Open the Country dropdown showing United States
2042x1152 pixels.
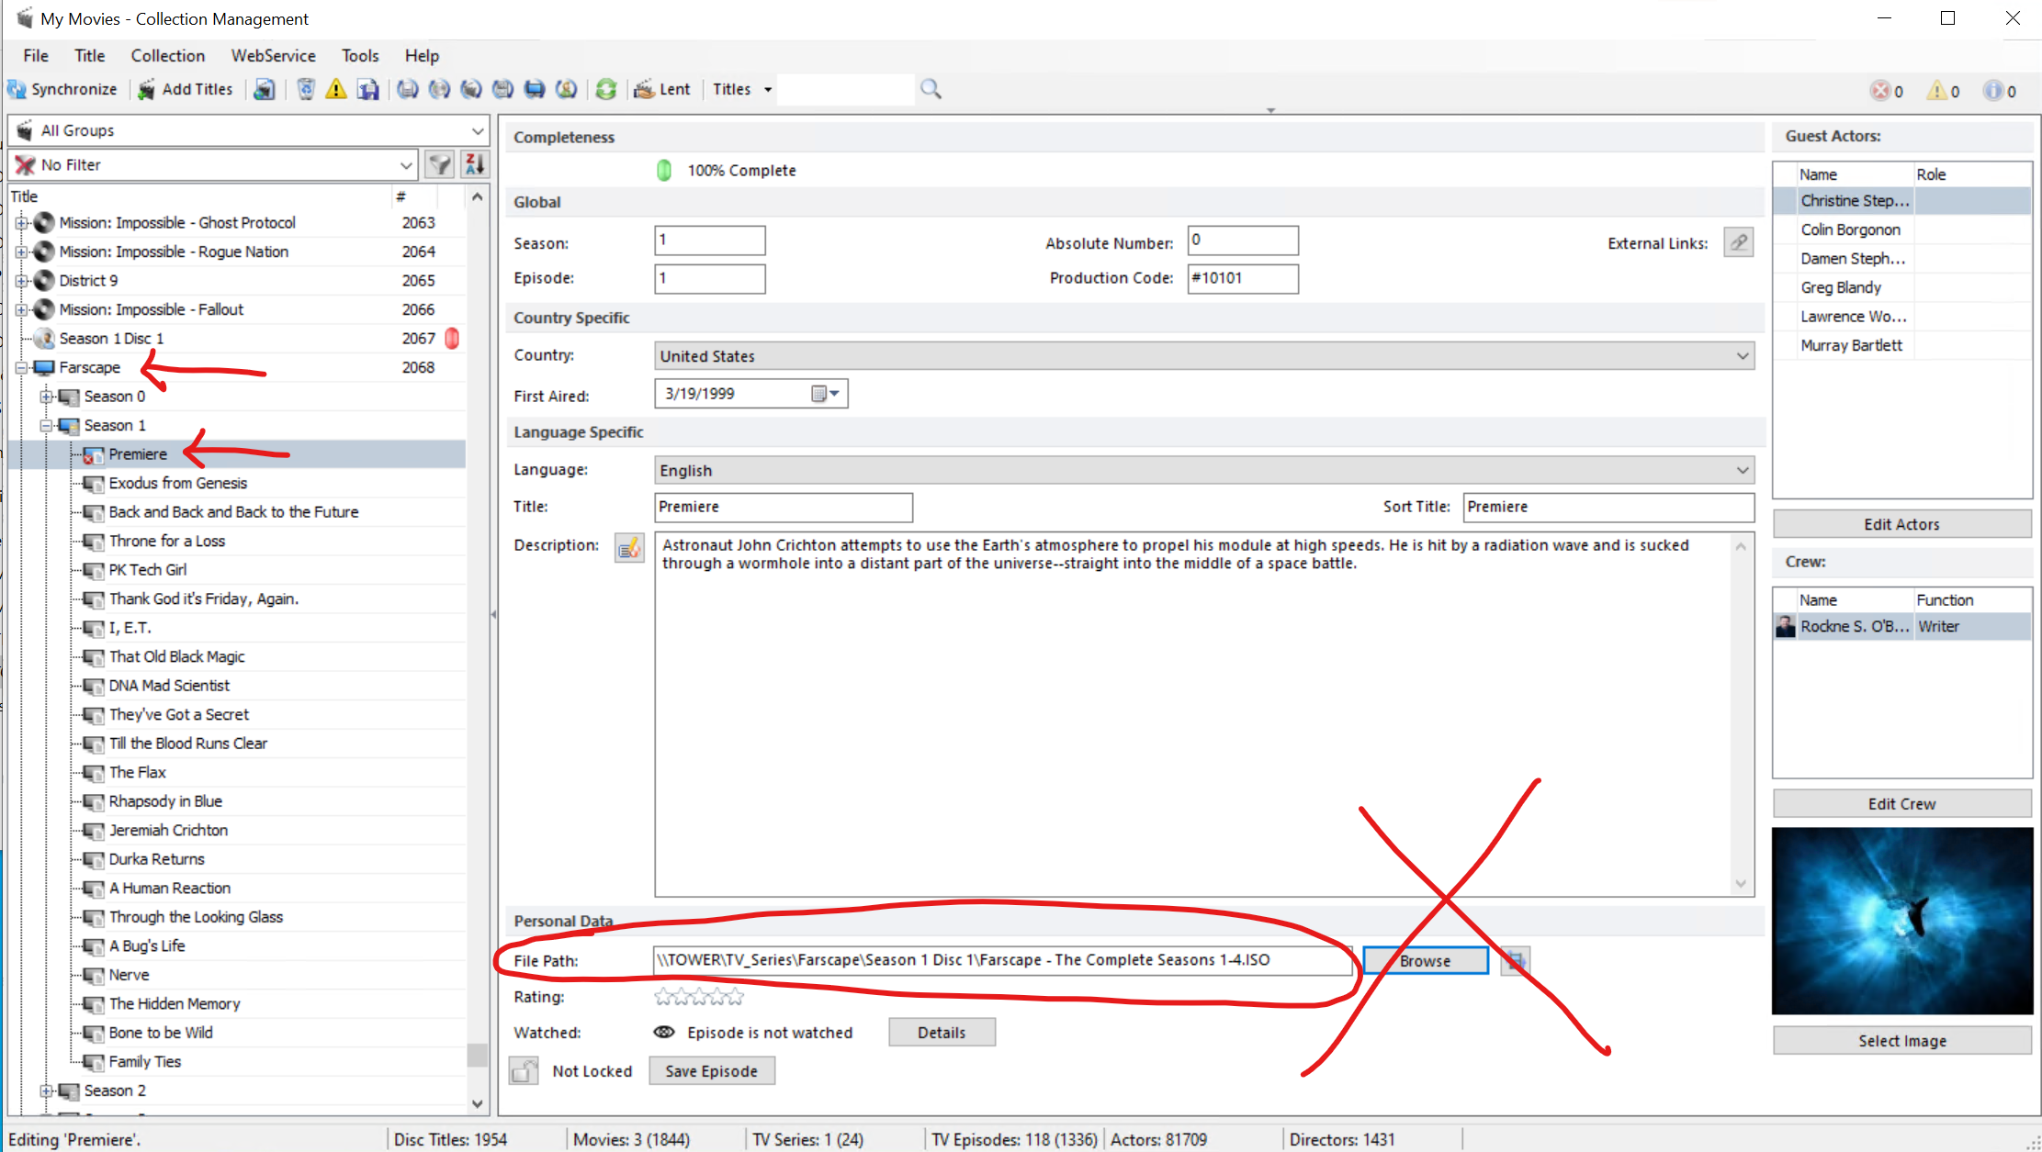[x=1204, y=356]
